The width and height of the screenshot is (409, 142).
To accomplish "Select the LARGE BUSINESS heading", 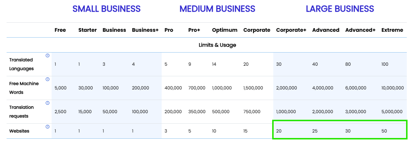I will click(x=340, y=9).
